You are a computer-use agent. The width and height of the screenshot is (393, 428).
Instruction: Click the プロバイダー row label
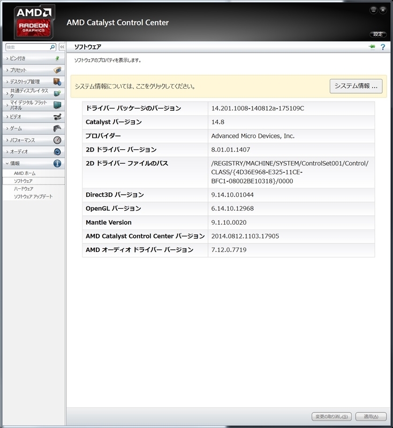click(103, 136)
